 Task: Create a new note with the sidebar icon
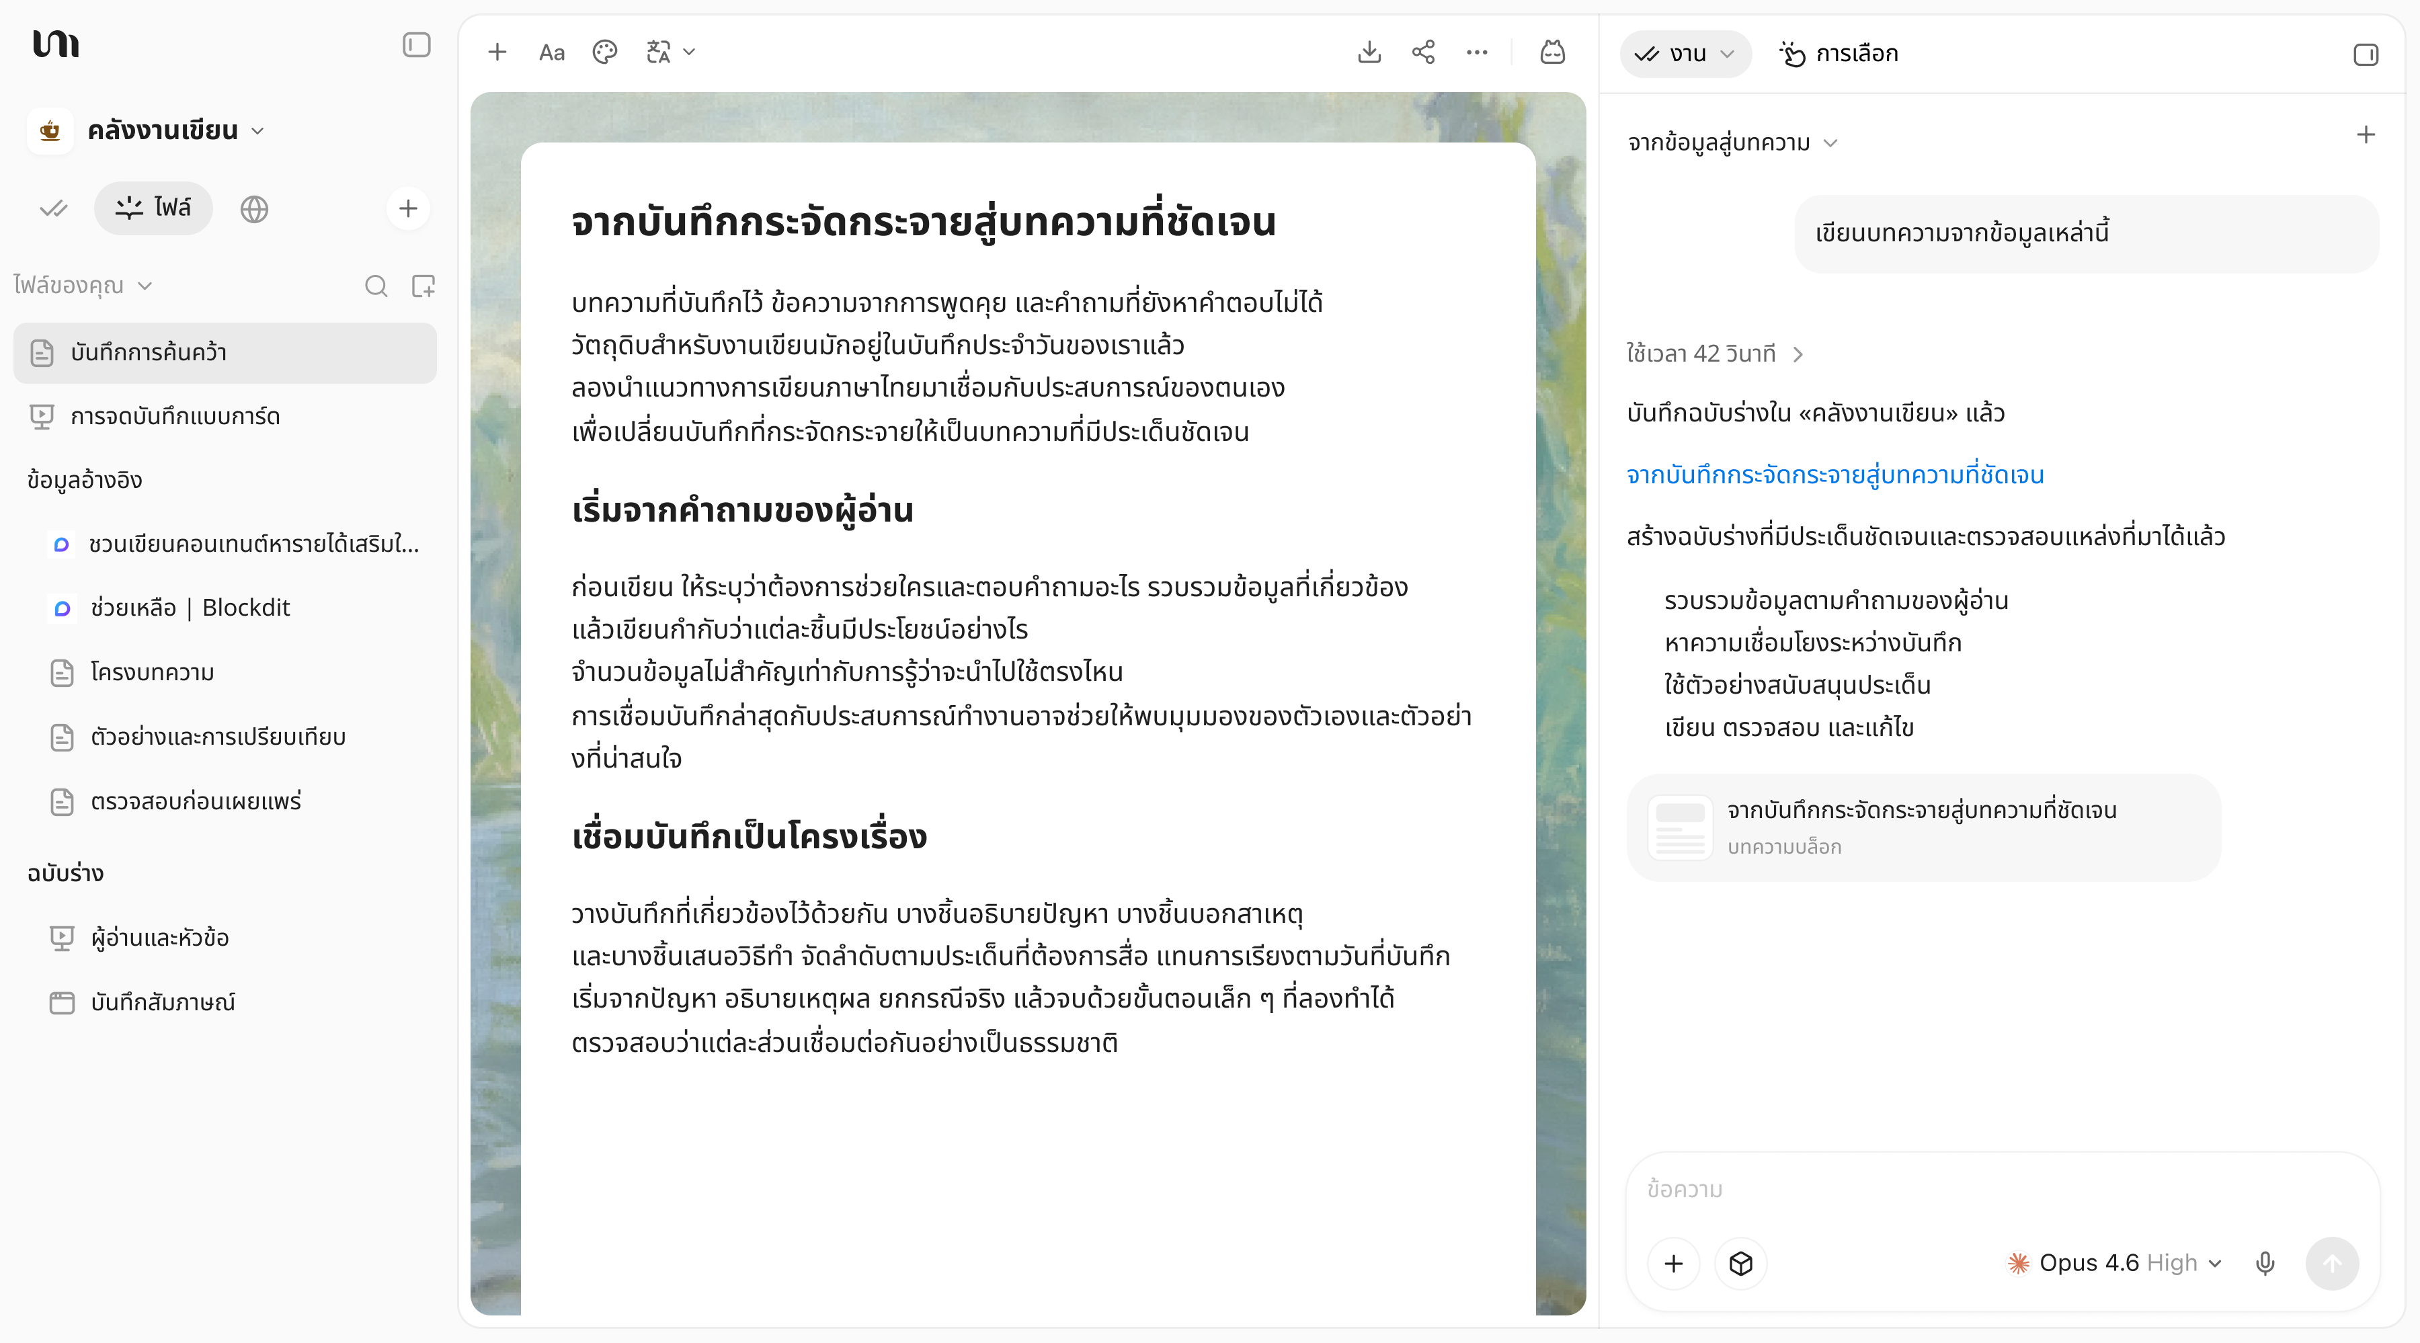click(x=424, y=286)
